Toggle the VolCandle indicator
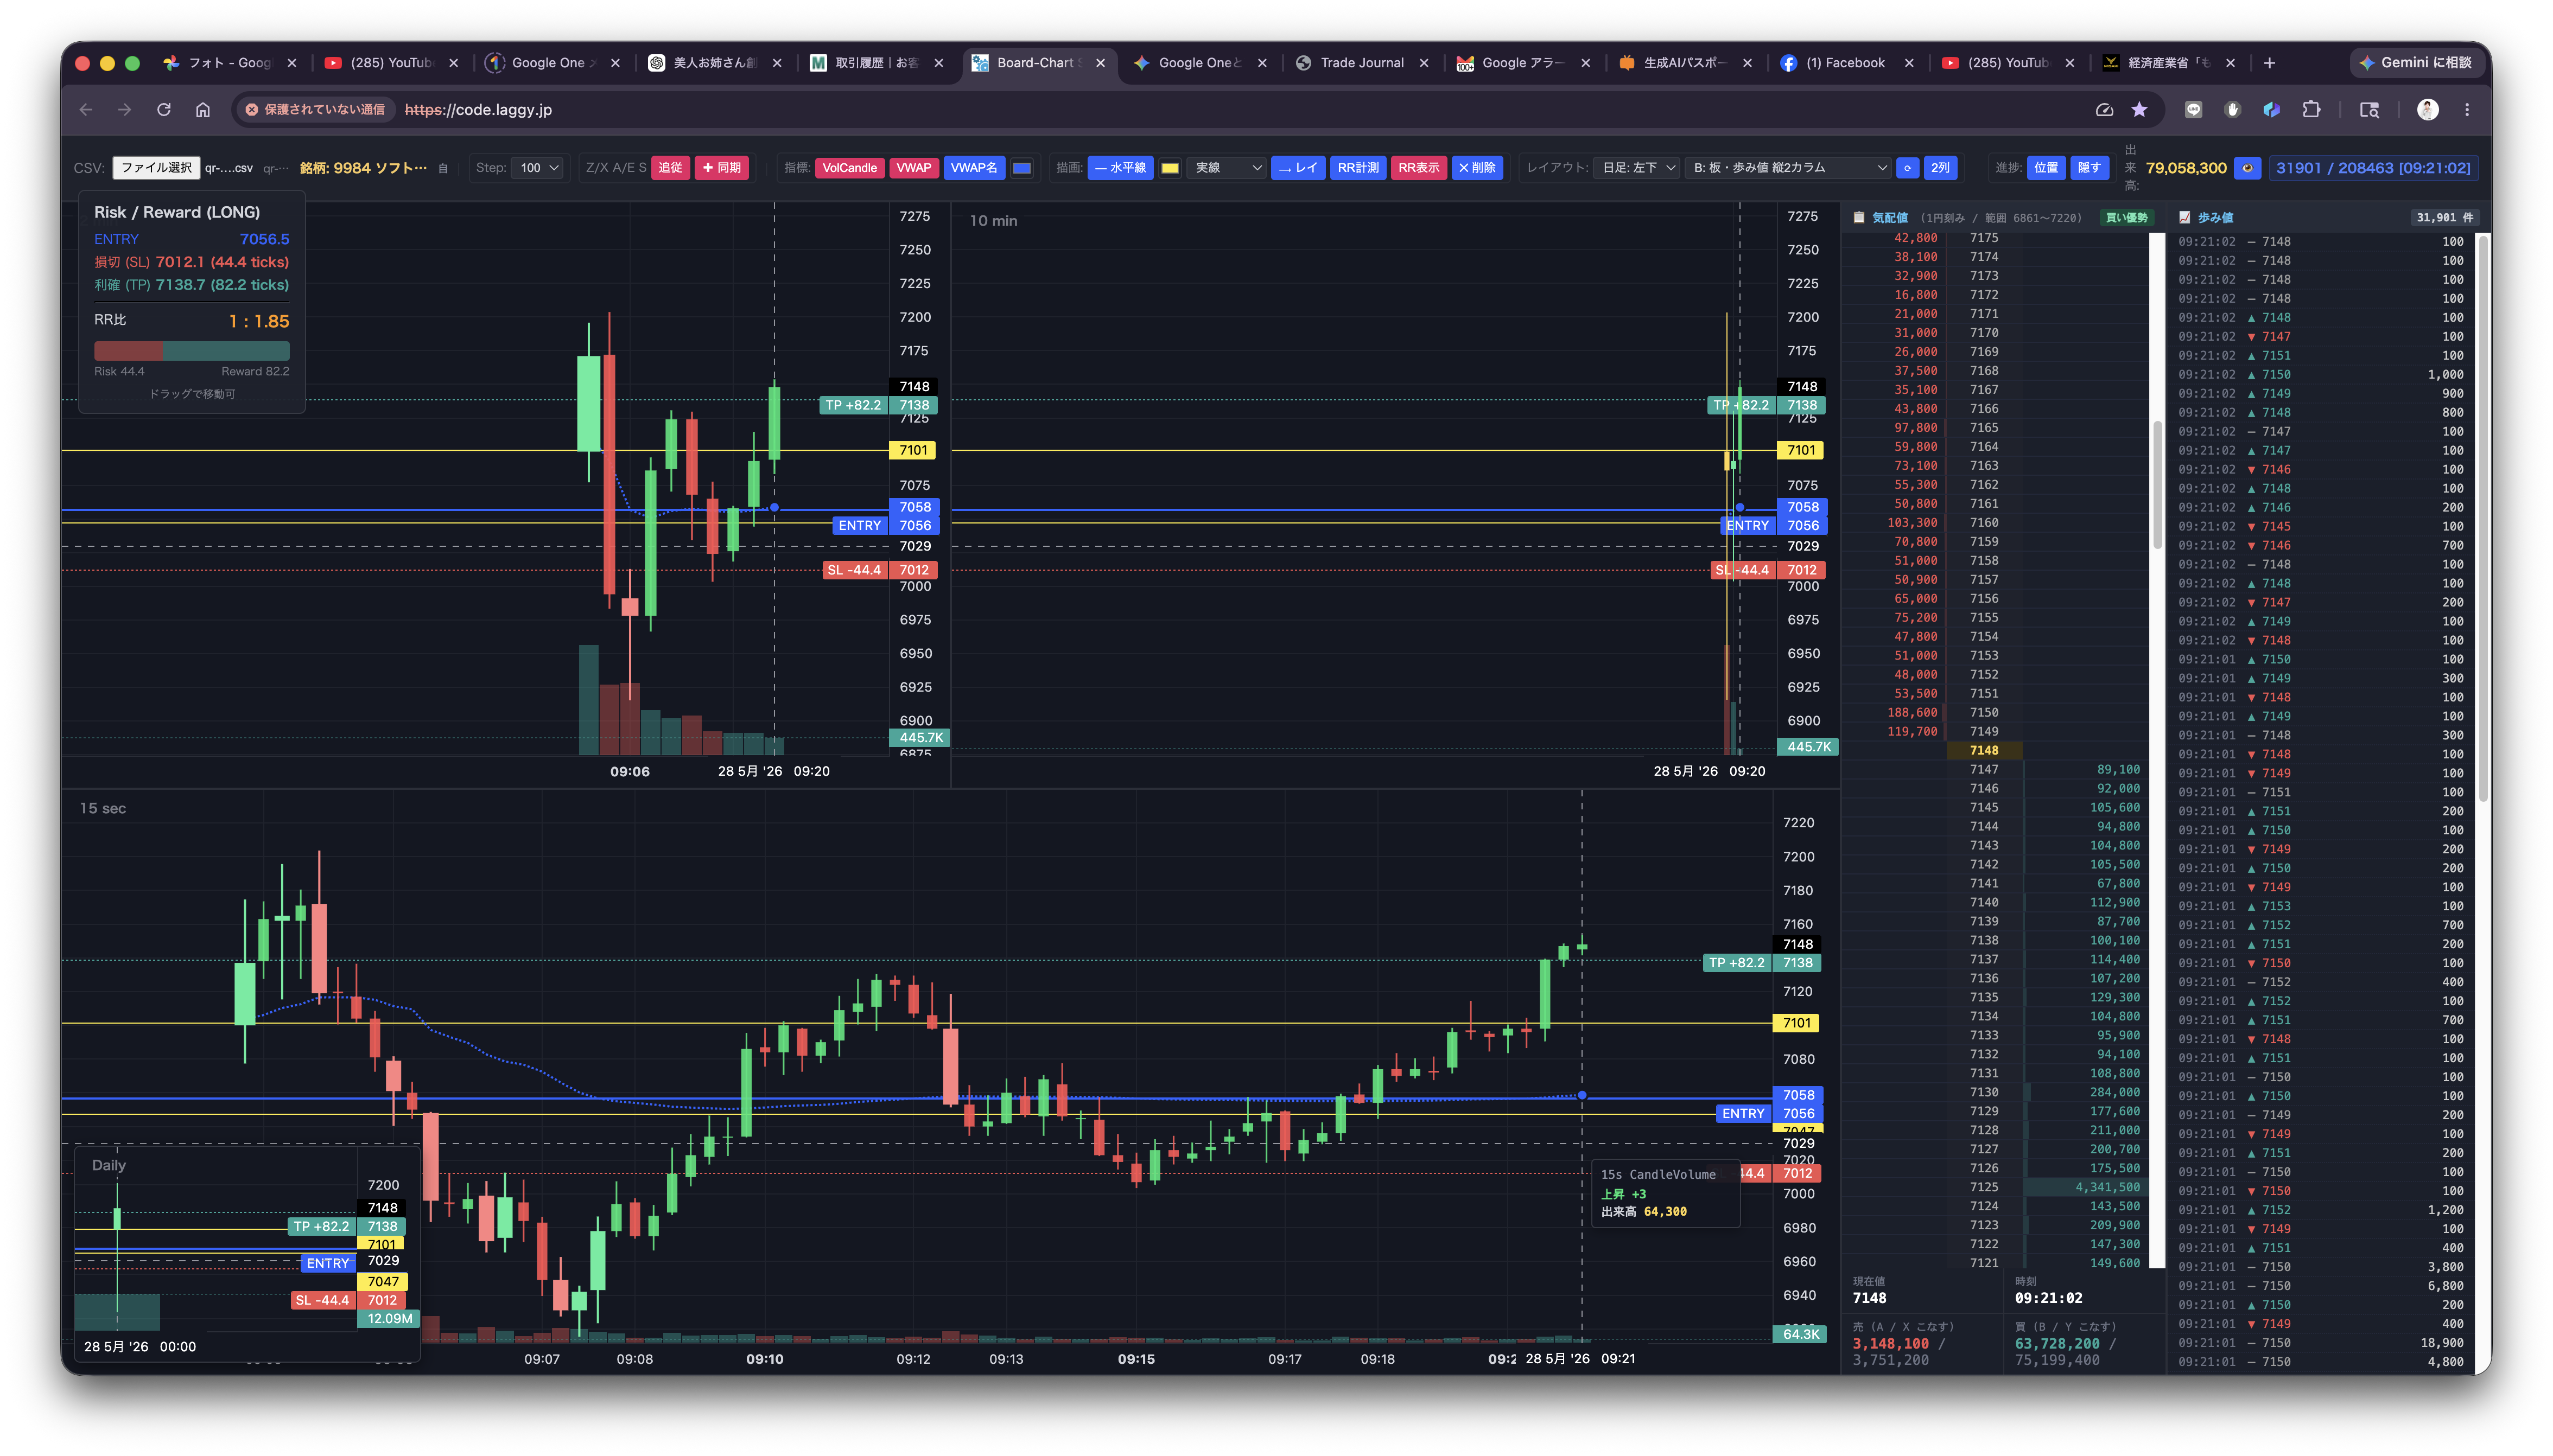 click(x=849, y=168)
